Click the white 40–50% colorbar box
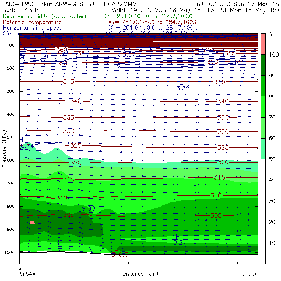The image size is (281, 281). (x=263, y=170)
